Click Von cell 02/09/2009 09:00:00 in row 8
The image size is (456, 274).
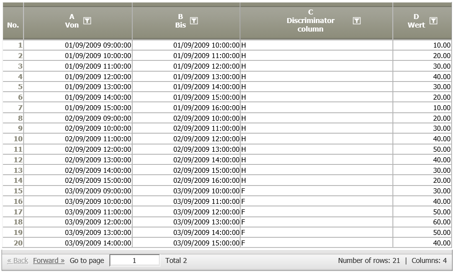point(78,118)
